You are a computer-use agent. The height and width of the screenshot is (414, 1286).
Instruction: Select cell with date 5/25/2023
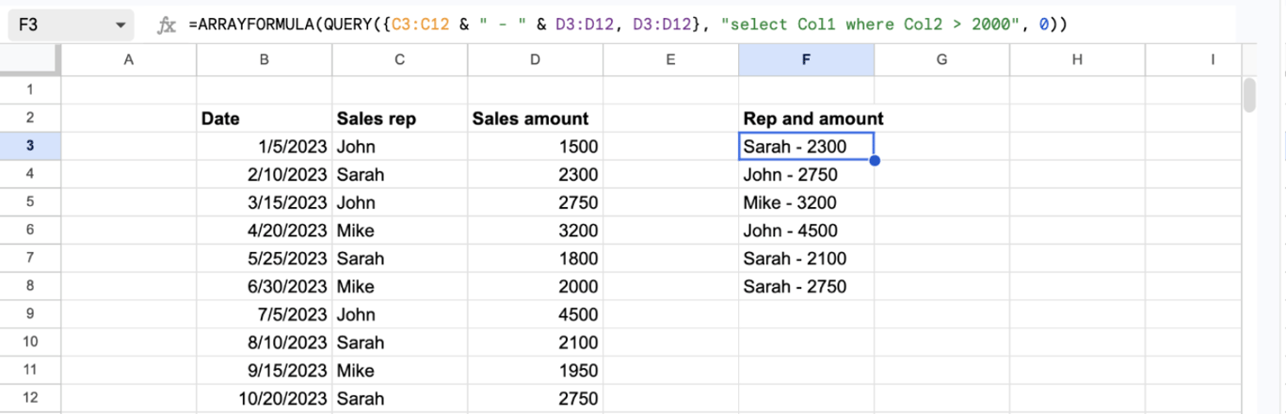click(x=265, y=258)
